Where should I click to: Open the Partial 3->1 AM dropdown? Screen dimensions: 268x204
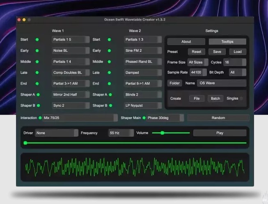pos(71,83)
